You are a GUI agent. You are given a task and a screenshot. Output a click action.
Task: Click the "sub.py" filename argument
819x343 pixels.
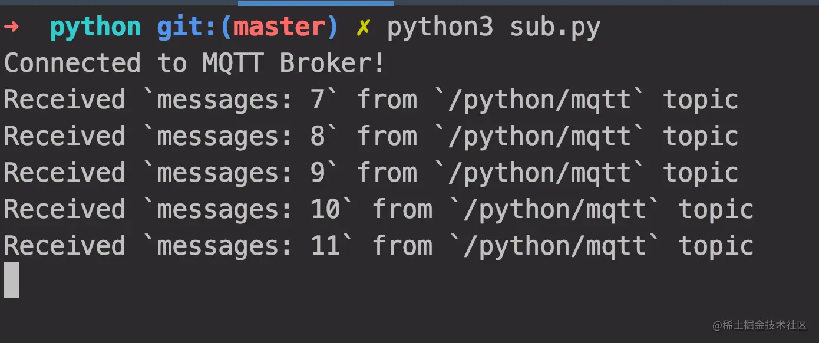[x=554, y=28]
